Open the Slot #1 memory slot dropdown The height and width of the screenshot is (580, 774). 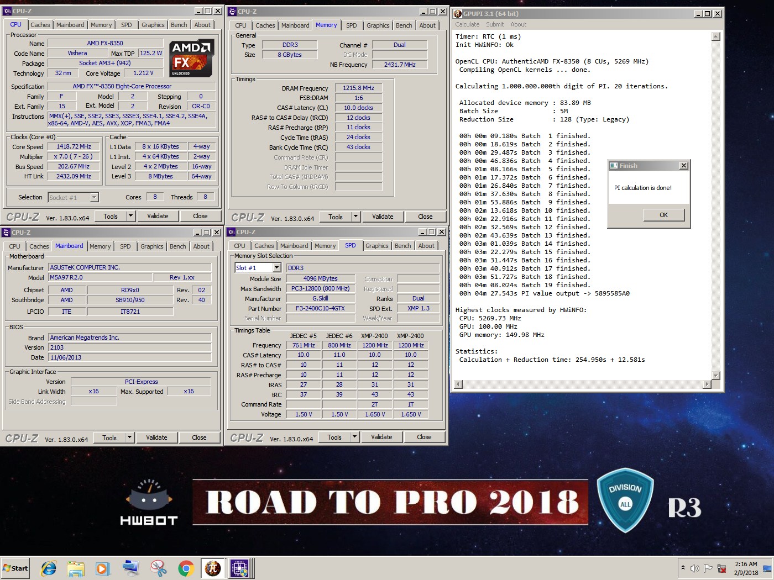[277, 268]
